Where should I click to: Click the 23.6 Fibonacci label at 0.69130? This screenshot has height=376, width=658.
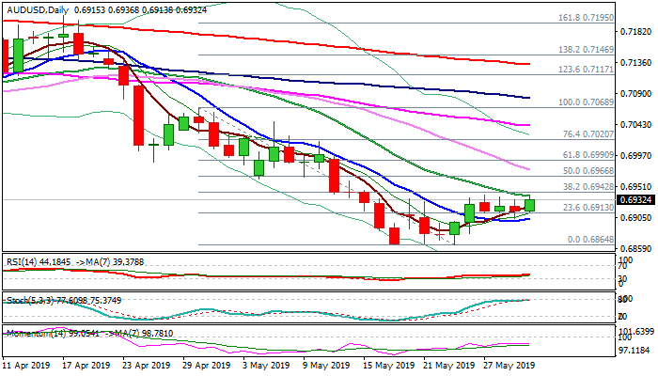pos(586,208)
